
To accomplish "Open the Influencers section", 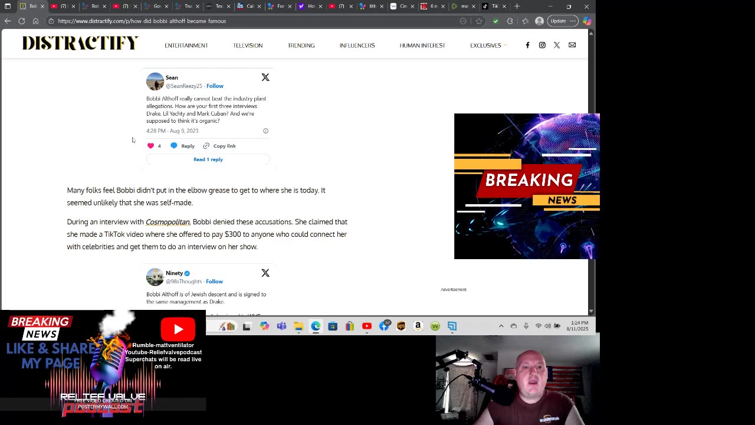I will click(x=357, y=45).
